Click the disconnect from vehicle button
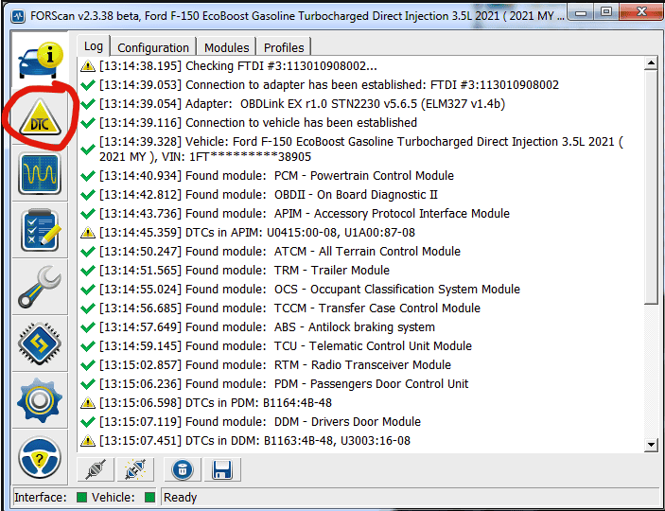665x511 pixels. [x=133, y=469]
